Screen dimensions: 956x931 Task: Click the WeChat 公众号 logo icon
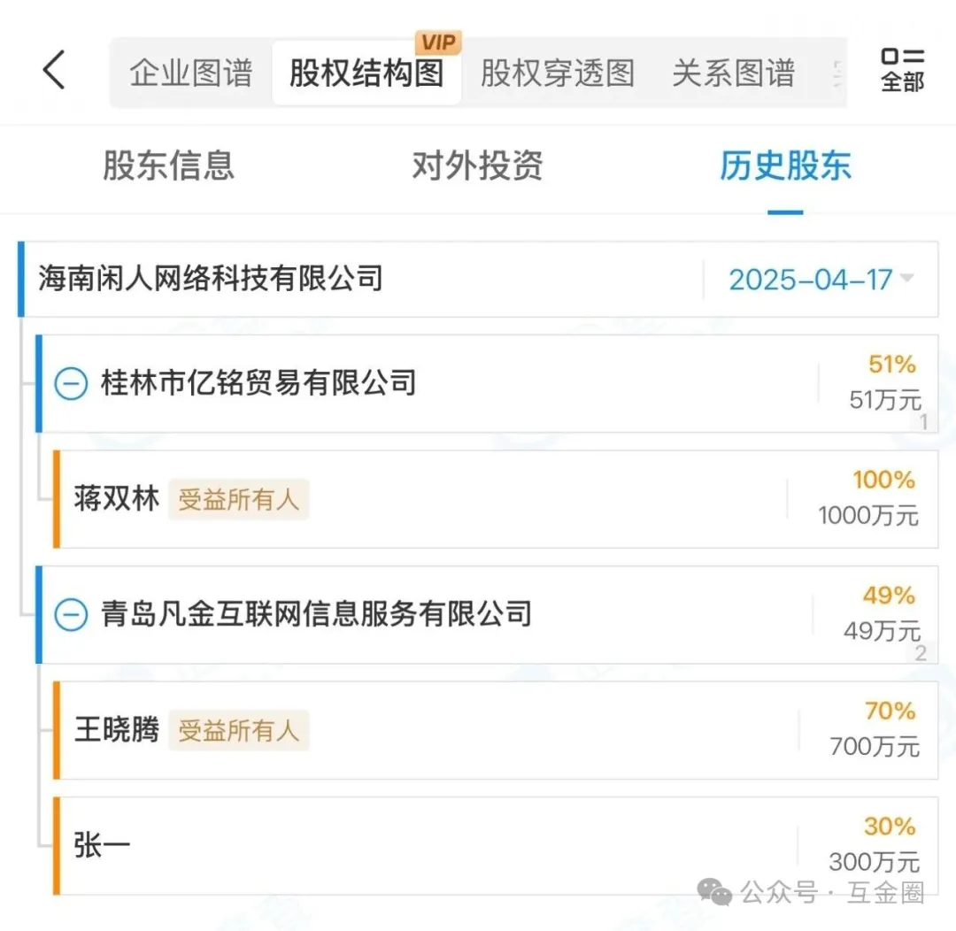[x=714, y=892]
